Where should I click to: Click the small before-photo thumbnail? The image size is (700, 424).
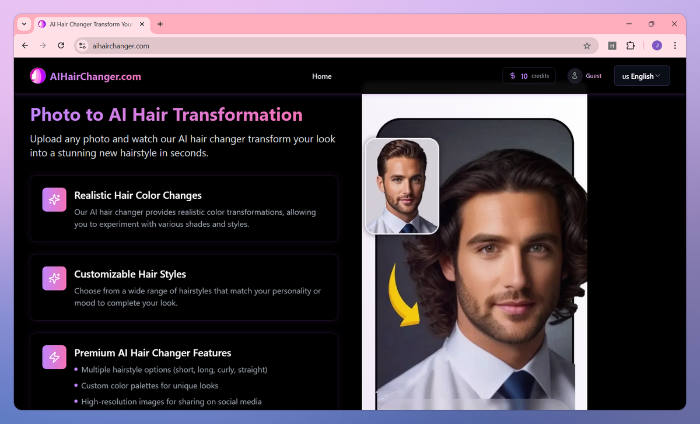coord(401,186)
